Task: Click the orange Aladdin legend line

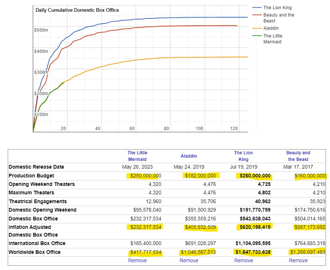Action: point(257,28)
